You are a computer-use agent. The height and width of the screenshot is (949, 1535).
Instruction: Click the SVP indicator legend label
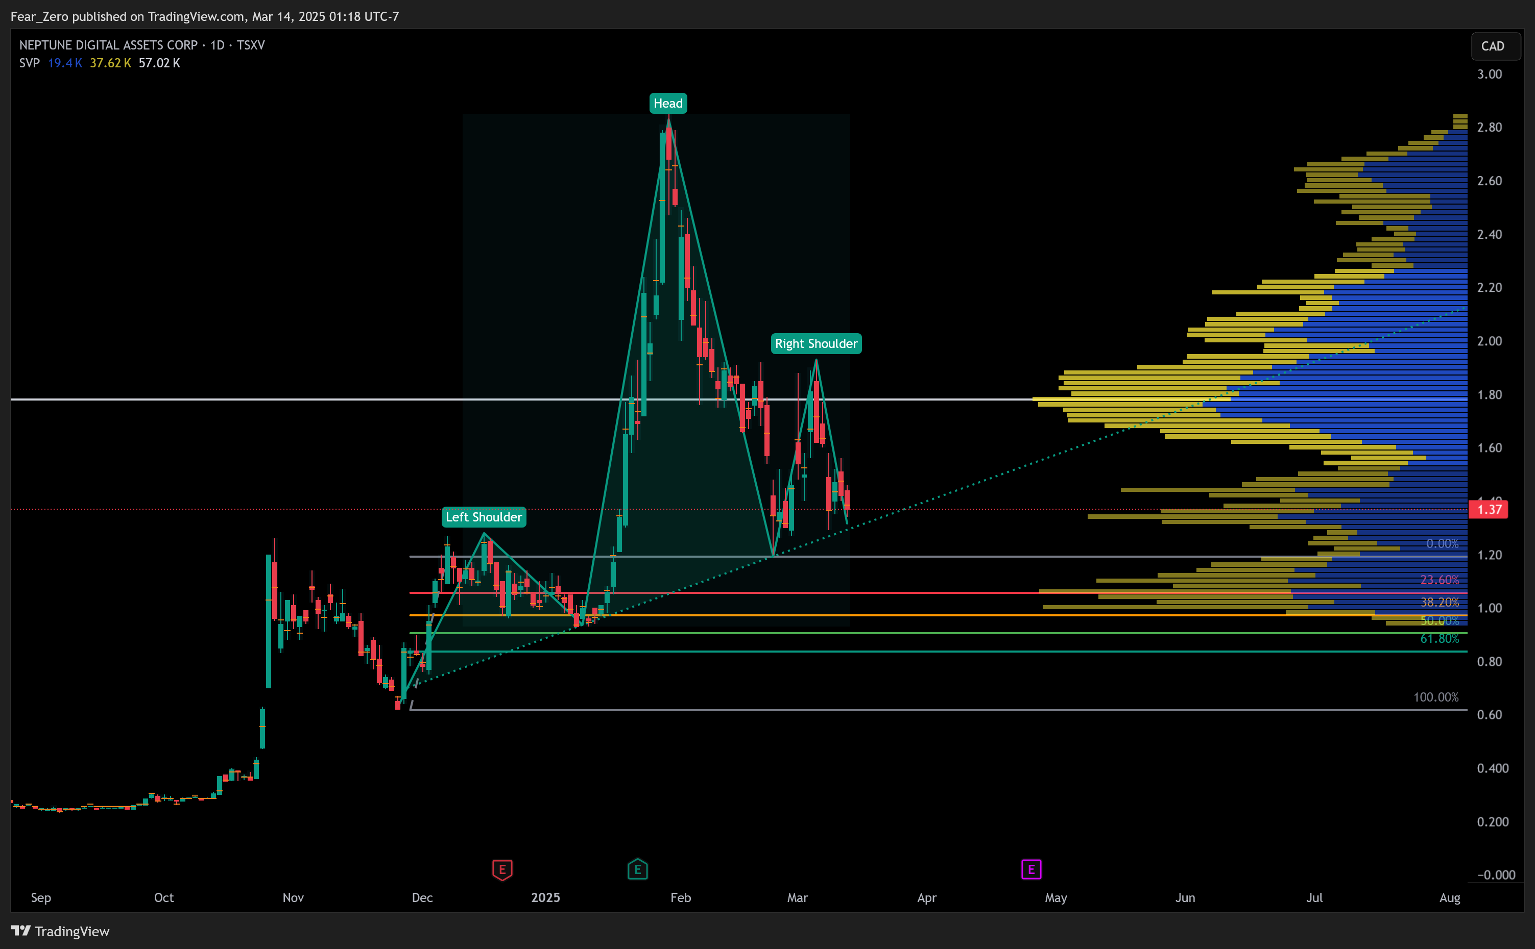coord(30,63)
